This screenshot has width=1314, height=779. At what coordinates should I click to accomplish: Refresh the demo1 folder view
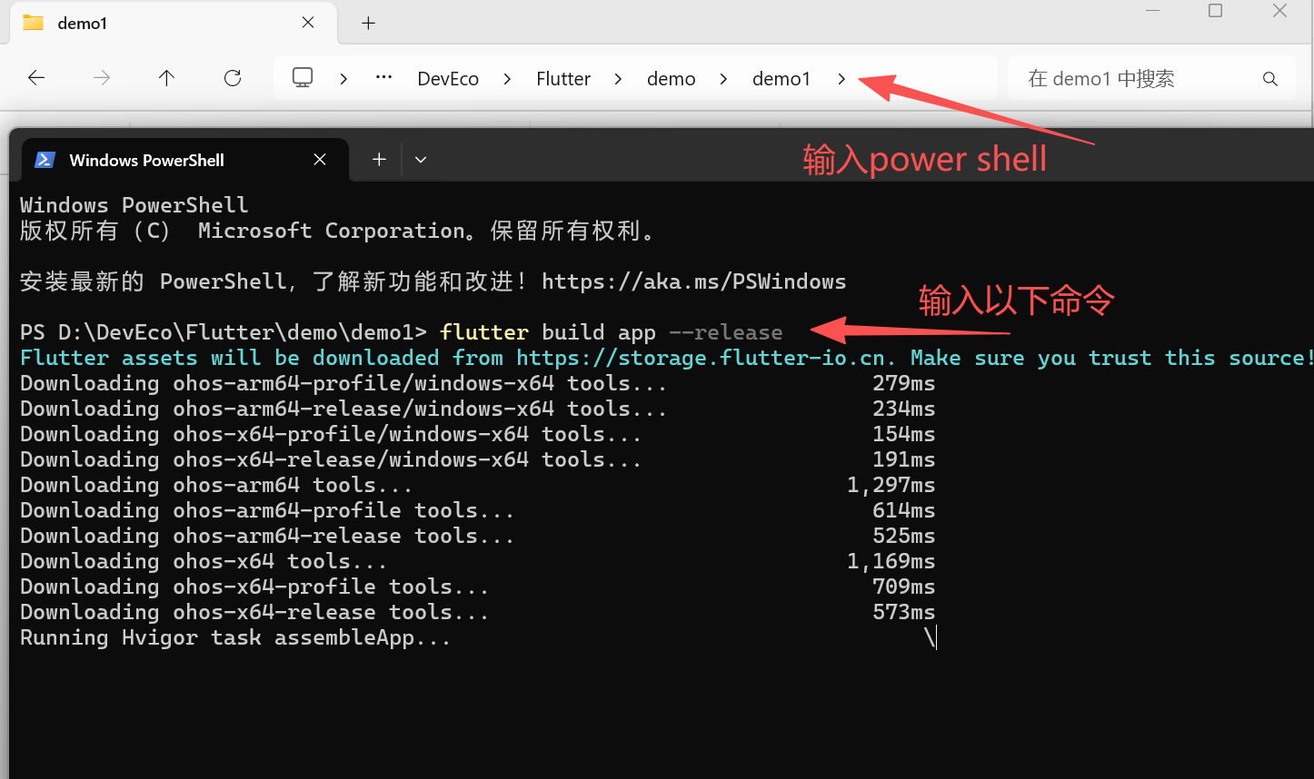click(233, 78)
